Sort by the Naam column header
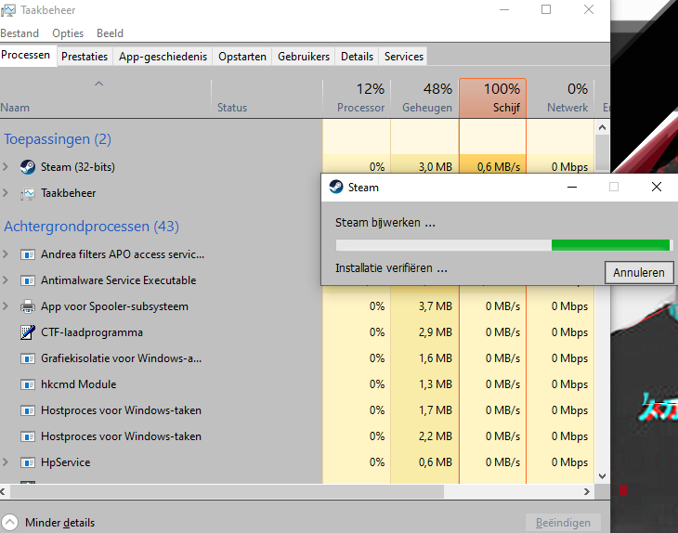Viewport: 678px width, 533px height. (106, 98)
